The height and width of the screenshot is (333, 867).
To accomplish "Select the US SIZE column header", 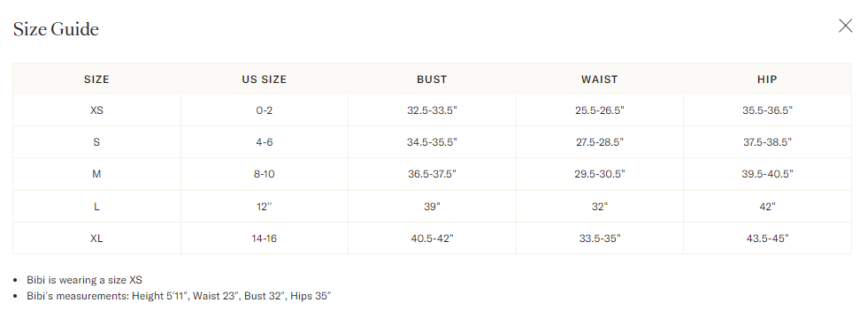I will pyautogui.click(x=265, y=79).
